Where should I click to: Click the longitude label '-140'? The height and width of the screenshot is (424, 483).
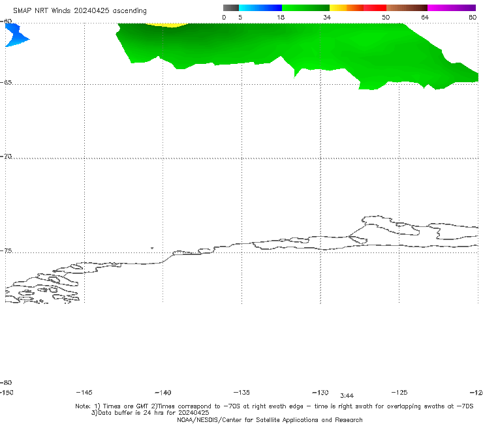point(163,392)
